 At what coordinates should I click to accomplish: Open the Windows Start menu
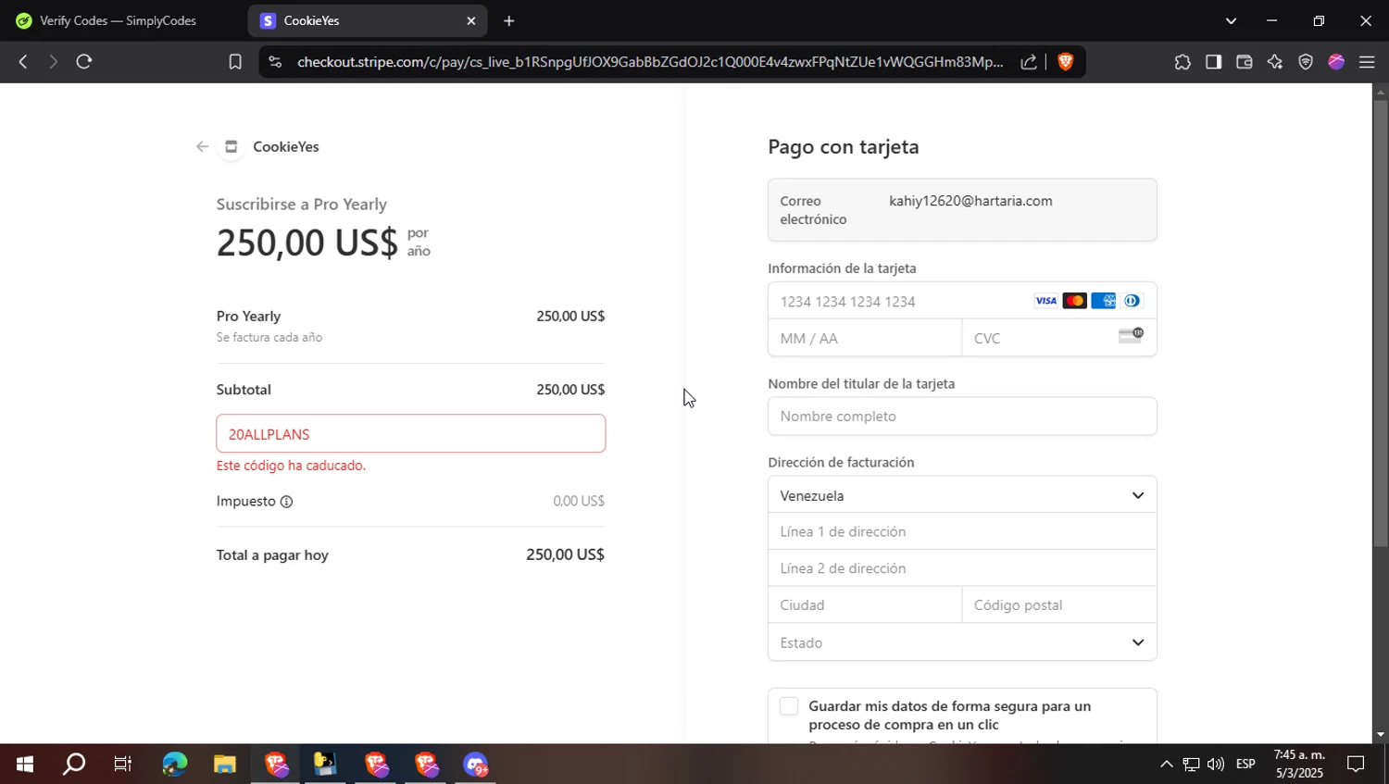pyautogui.click(x=25, y=765)
